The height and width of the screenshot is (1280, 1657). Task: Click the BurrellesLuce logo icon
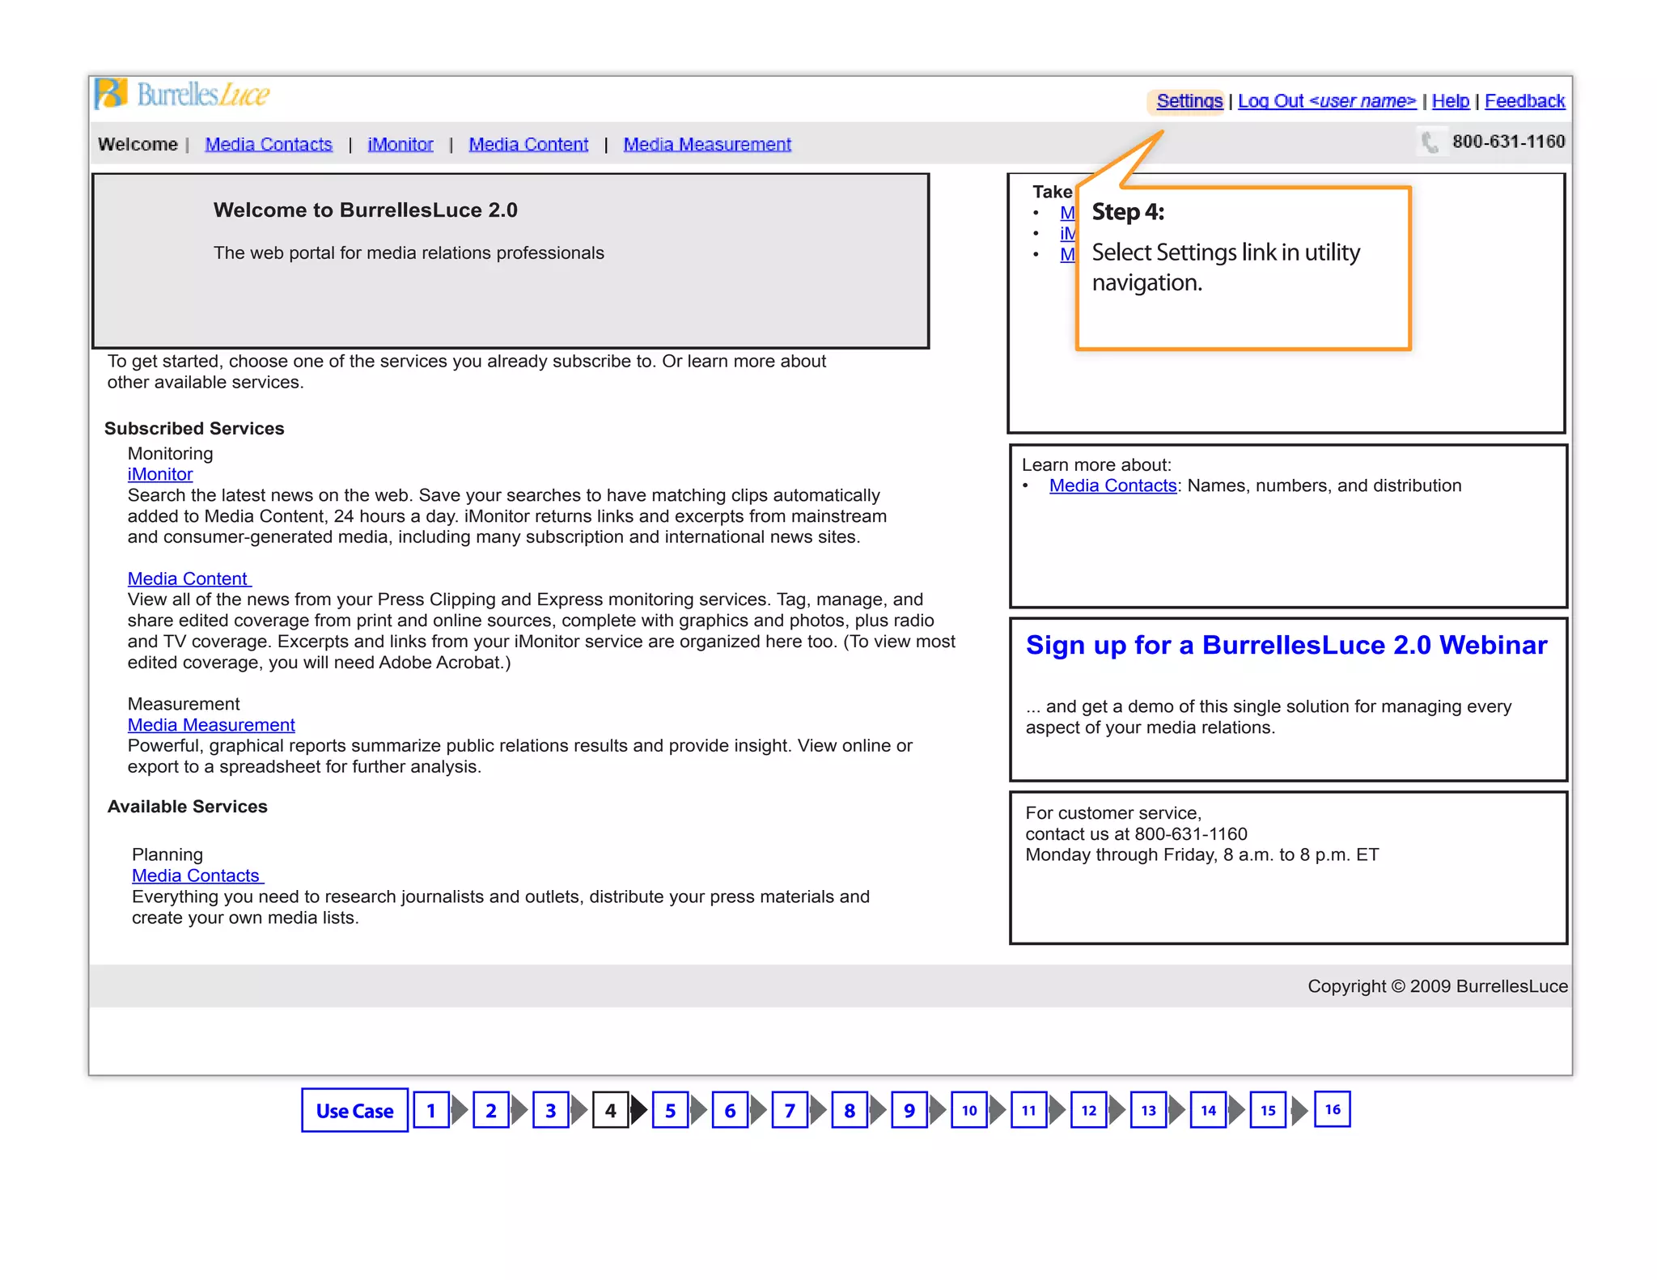point(112,94)
